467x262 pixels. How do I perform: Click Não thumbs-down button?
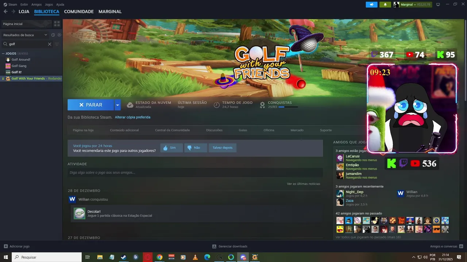tap(196, 148)
